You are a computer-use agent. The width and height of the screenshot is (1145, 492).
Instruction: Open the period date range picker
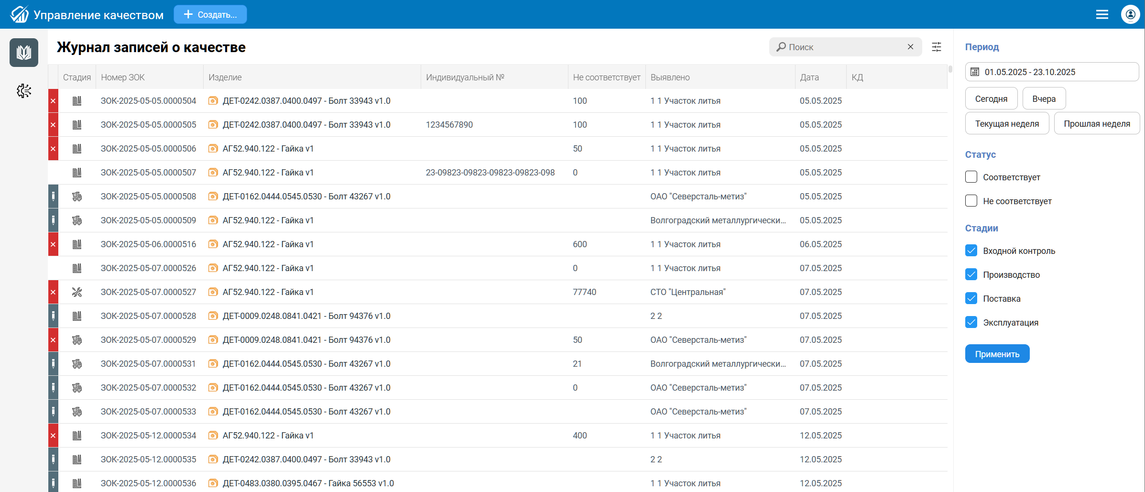tap(1052, 72)
